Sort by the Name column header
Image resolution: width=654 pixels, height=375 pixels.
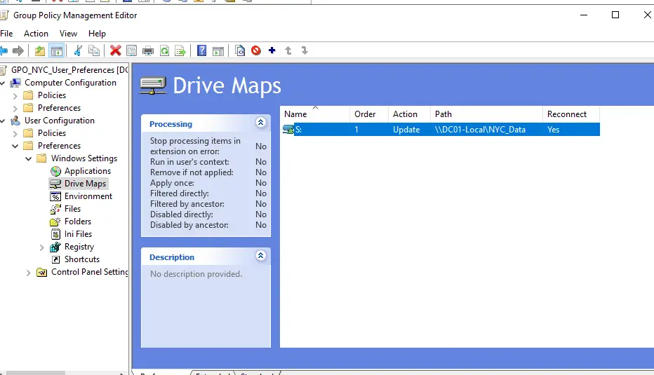click(x=315, y=114)
